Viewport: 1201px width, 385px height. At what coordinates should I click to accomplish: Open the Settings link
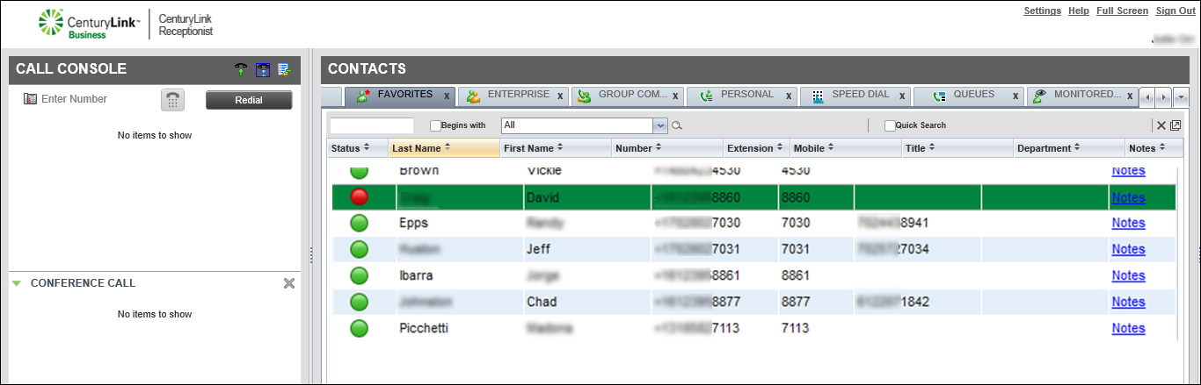(x=1042, y=11)
